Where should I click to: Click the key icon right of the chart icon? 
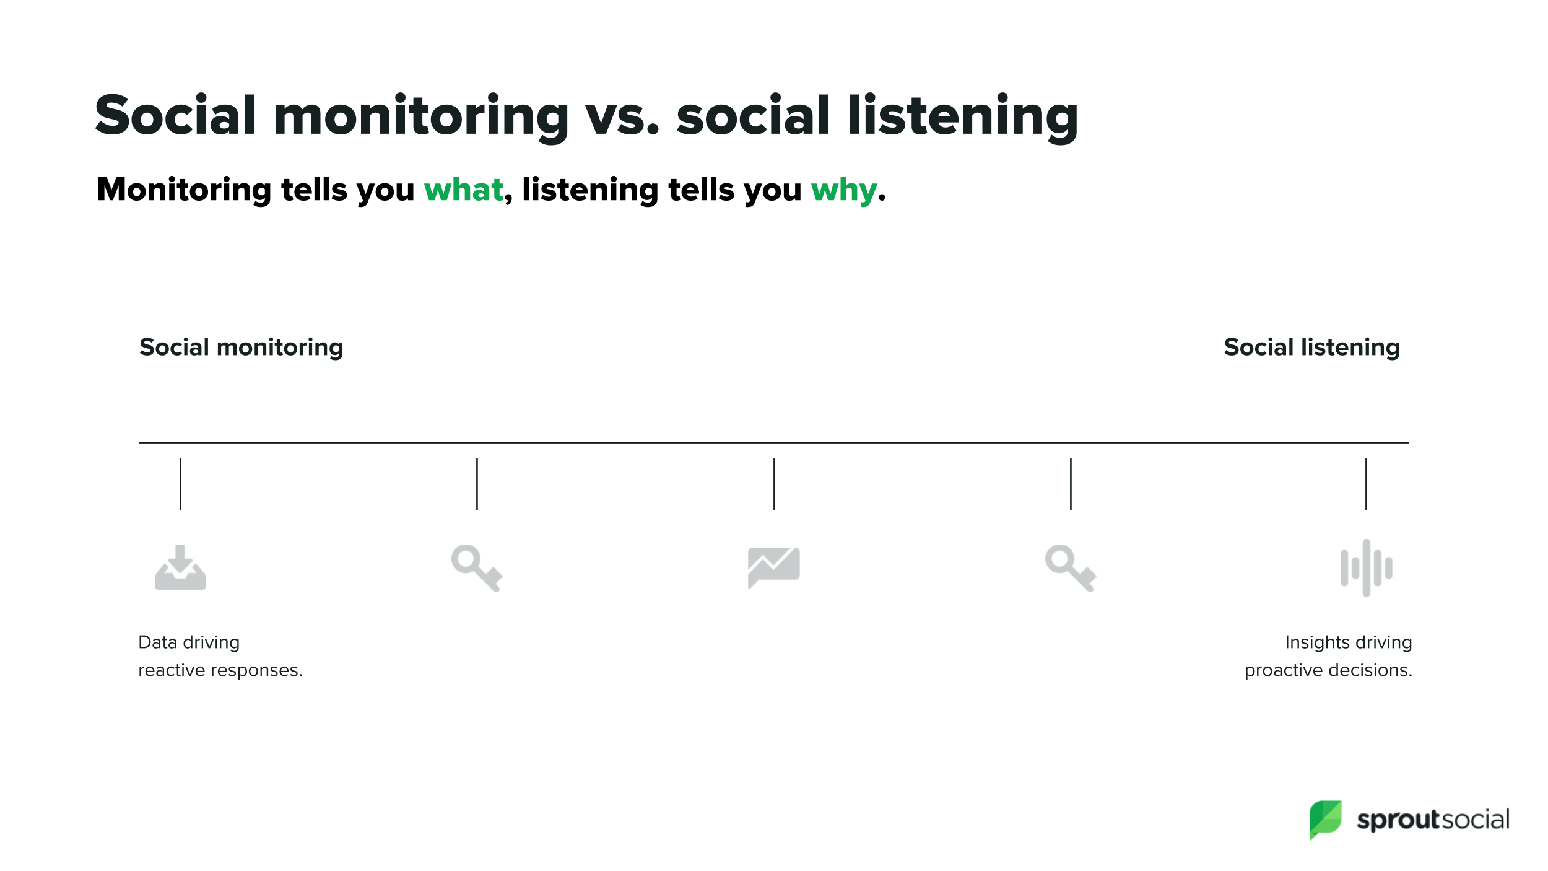point(1070,567)
